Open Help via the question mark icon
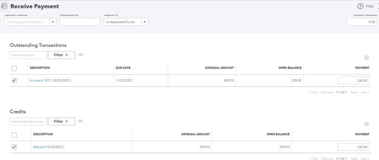379x160 pixels. tap(360, 6)
